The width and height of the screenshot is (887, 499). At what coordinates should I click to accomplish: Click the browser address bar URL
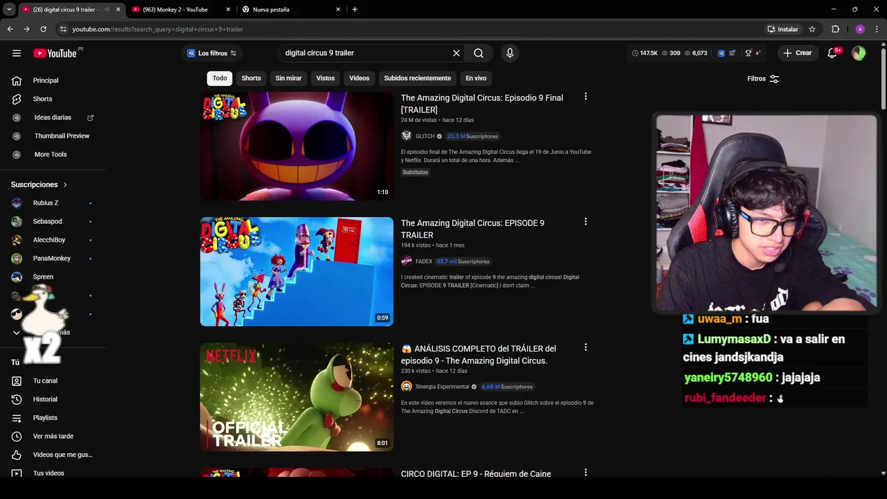(157, 29)
